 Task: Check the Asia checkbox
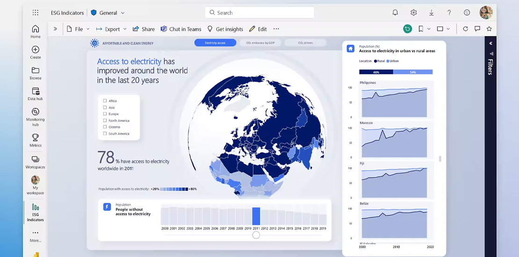click(105, 107)
